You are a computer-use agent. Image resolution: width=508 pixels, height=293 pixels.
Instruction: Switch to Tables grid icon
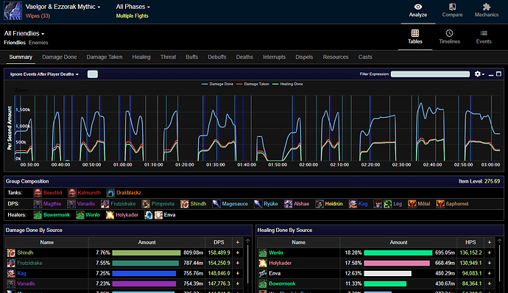[415, 33]
